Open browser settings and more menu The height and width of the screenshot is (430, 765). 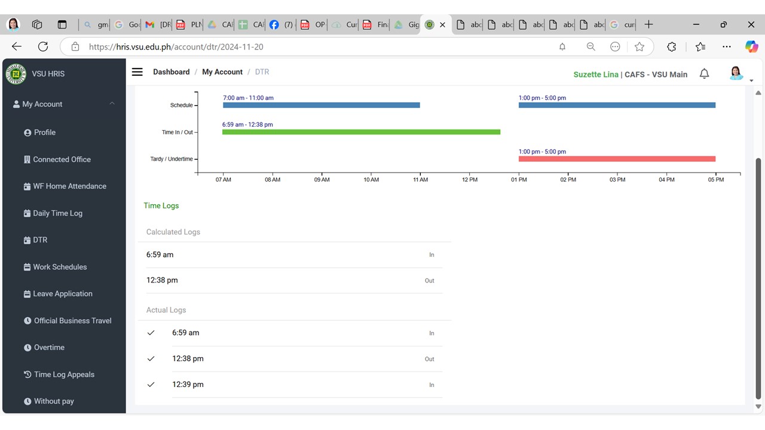pyautogui.click(x=726, y=47)
